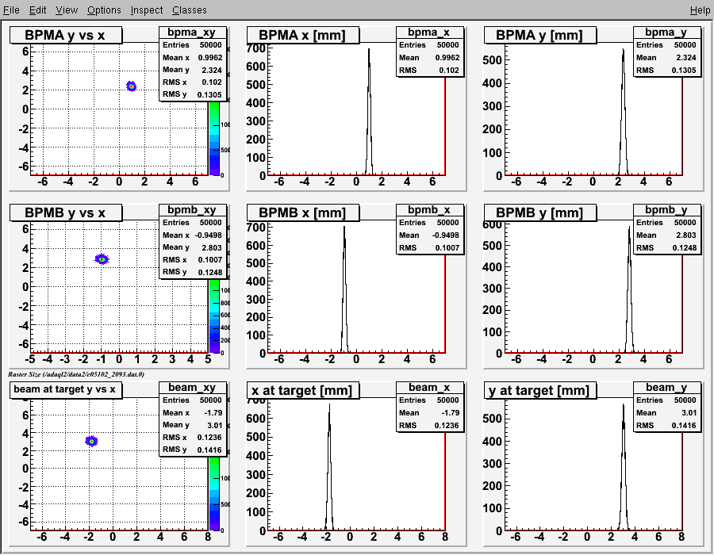Select the 'BPMA y [mm]' plot title
The image size is (714, 555).
(540, 36)
